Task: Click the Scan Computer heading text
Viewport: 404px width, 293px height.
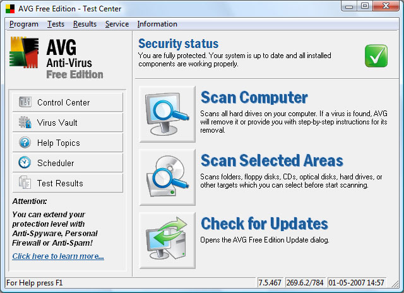Action: (x=254, y=98)
